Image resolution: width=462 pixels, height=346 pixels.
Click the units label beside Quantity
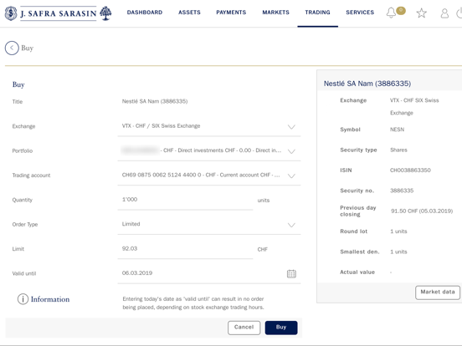264,201
